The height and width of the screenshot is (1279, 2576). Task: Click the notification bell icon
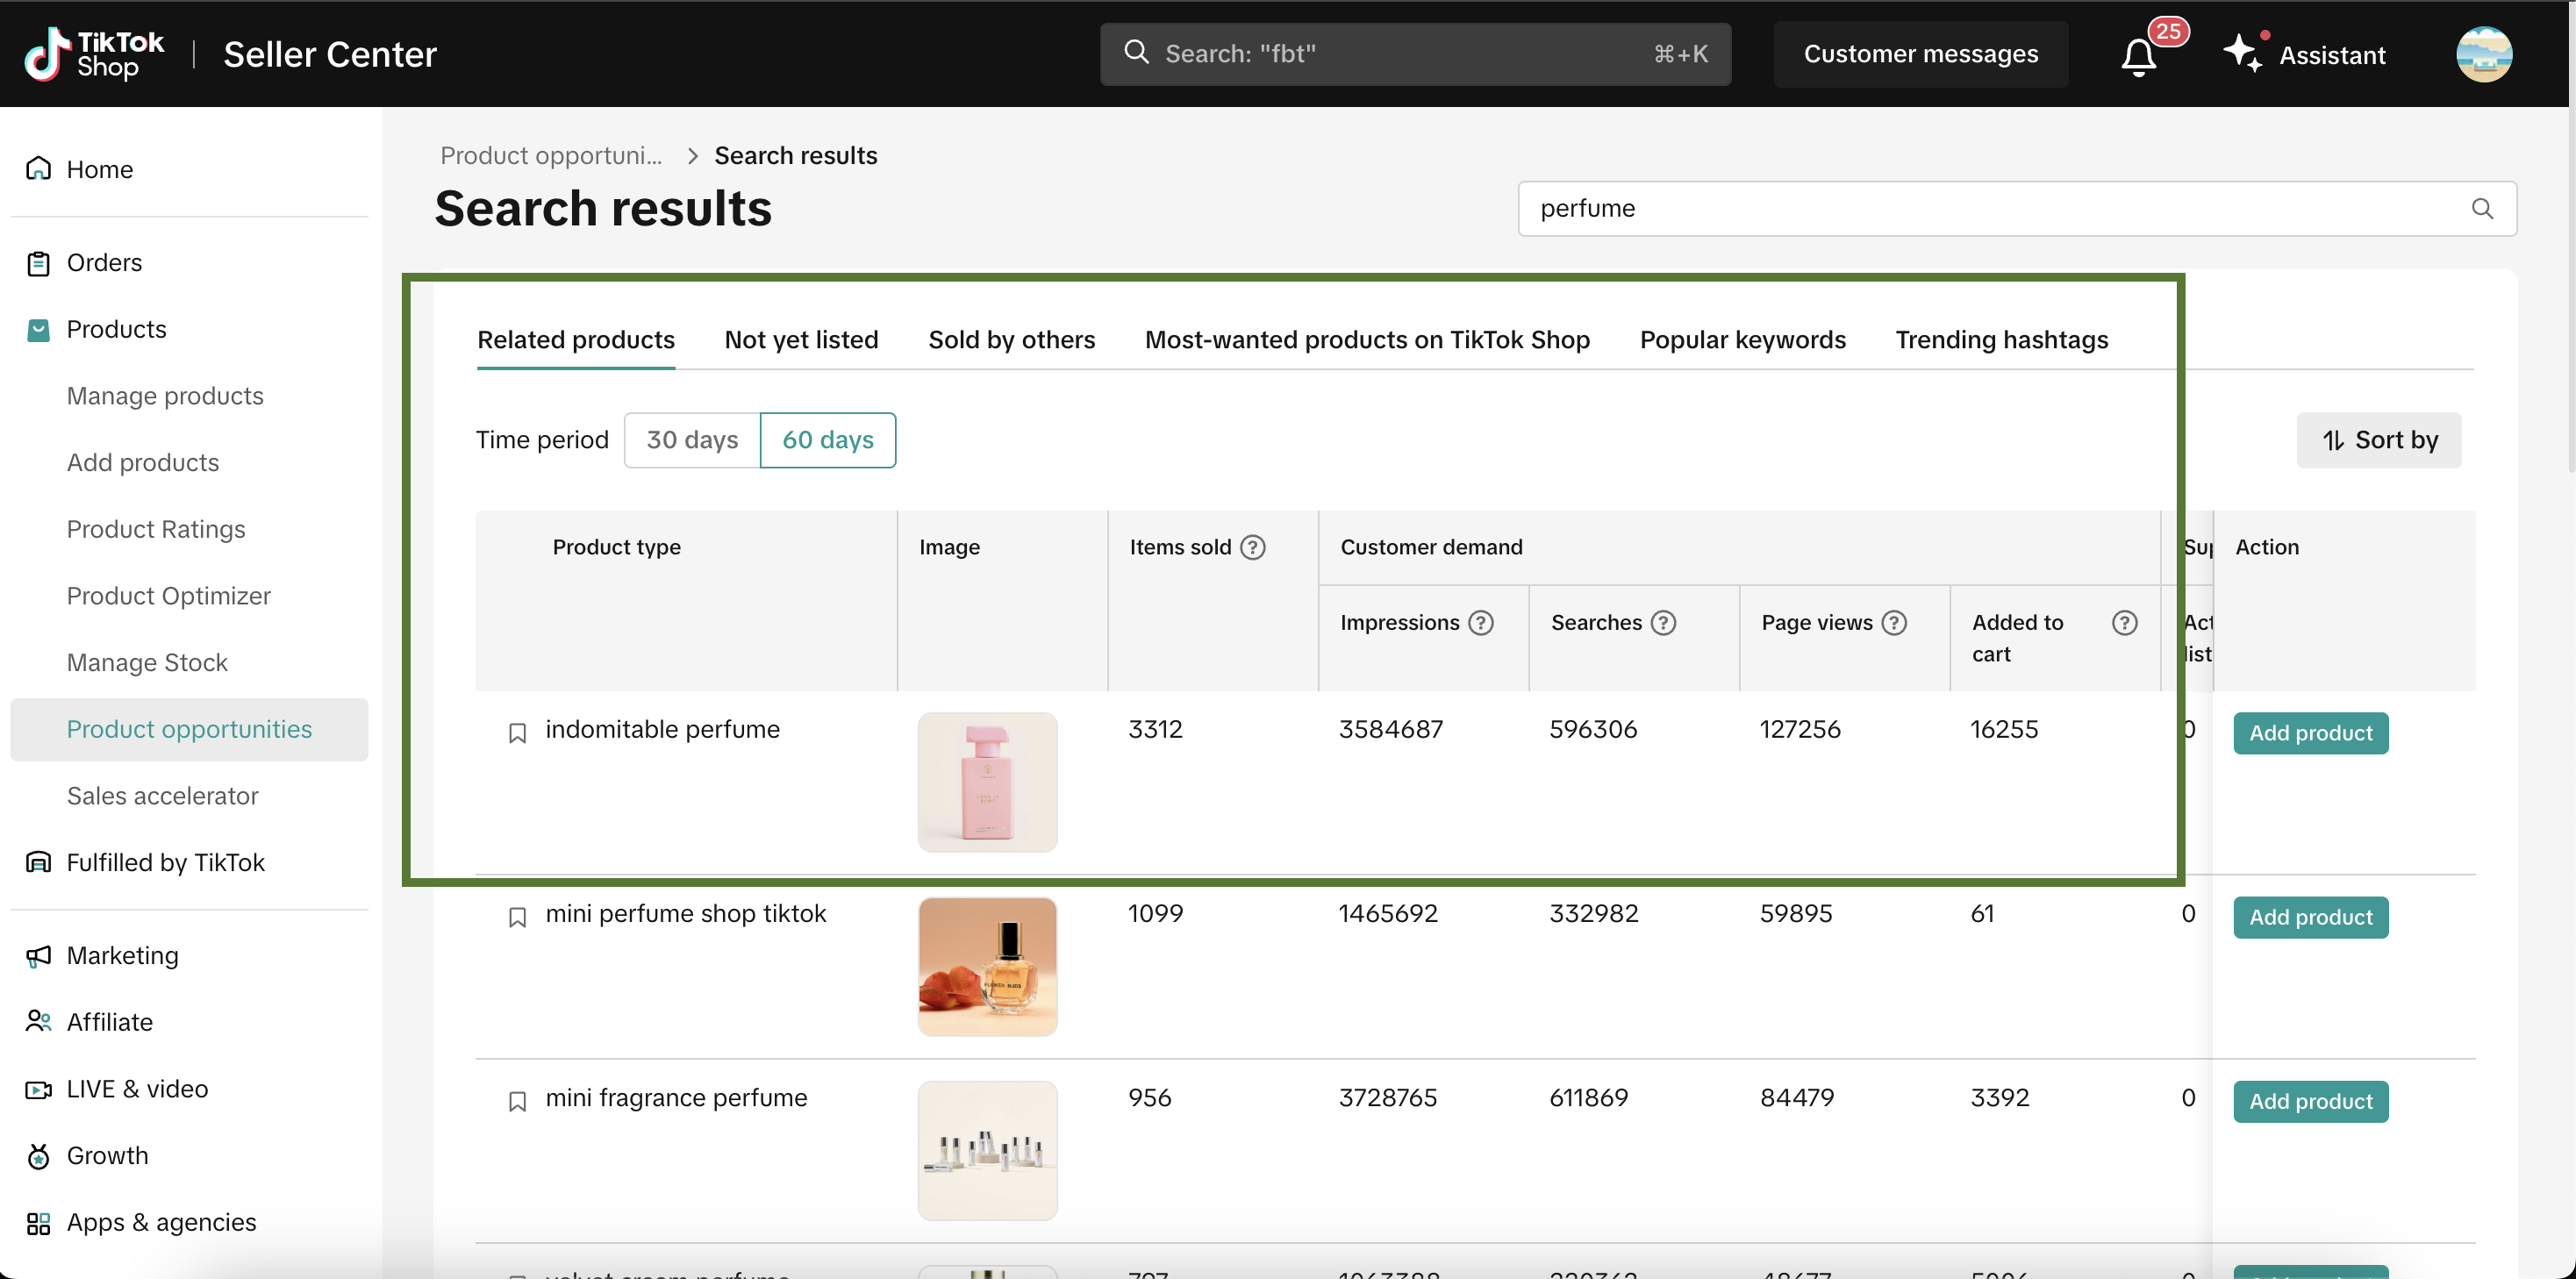click(2138, 56)
